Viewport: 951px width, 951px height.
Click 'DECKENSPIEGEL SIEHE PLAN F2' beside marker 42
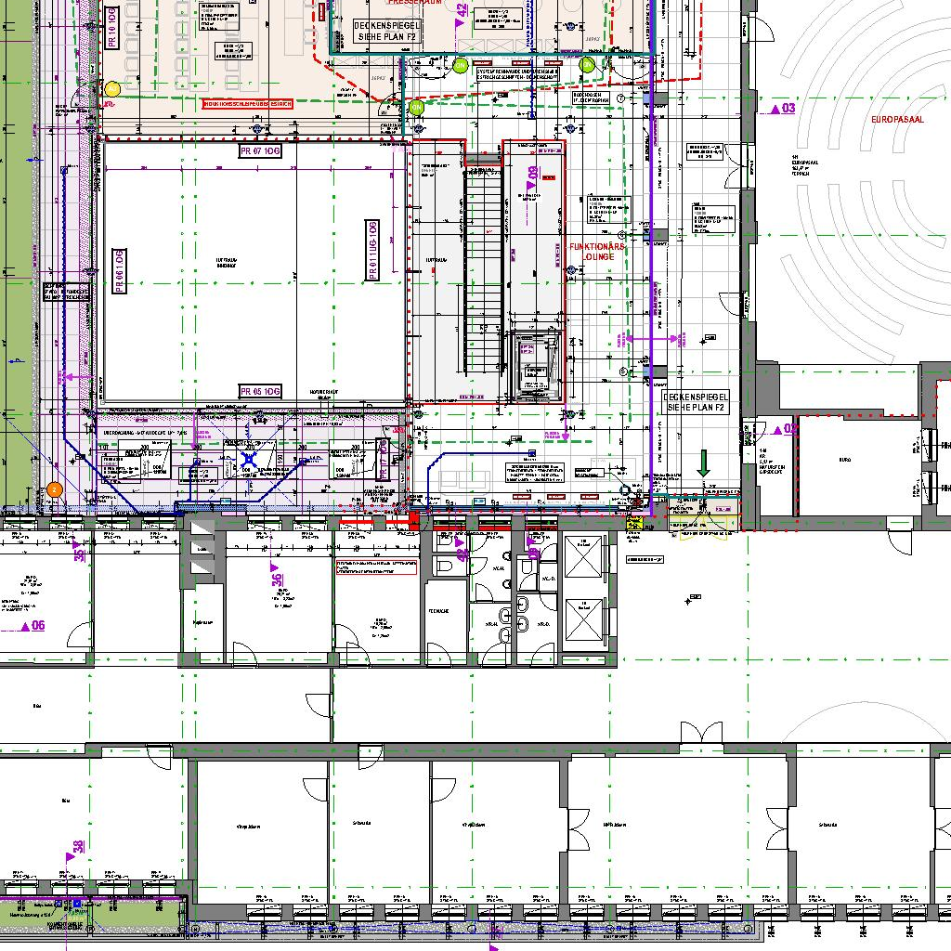tap(387, 31)
